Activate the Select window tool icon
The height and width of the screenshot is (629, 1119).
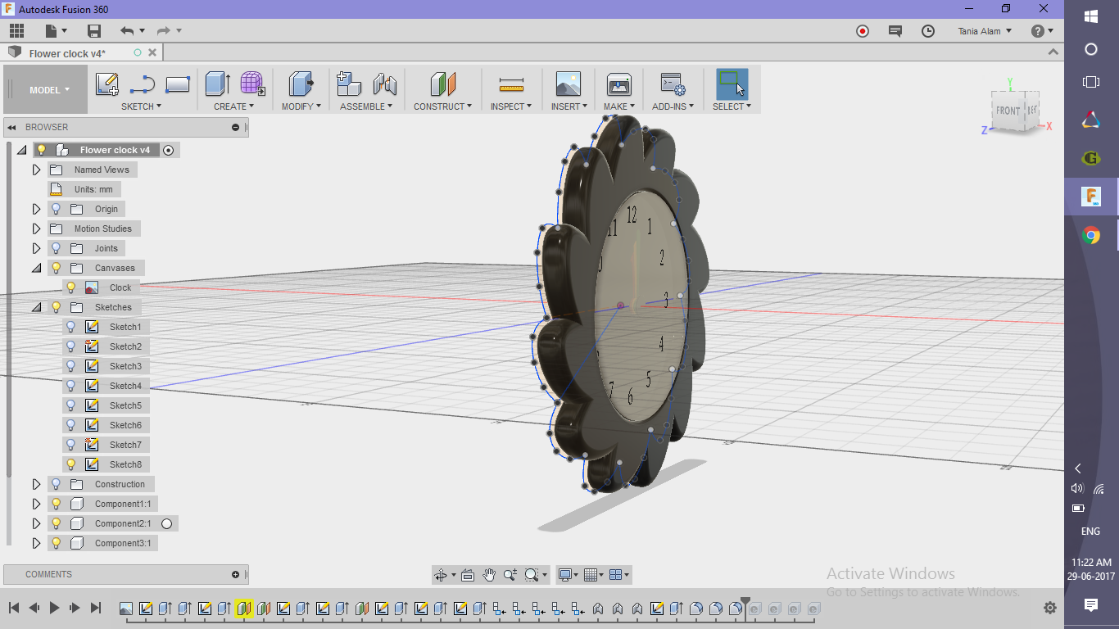(732, 84)
